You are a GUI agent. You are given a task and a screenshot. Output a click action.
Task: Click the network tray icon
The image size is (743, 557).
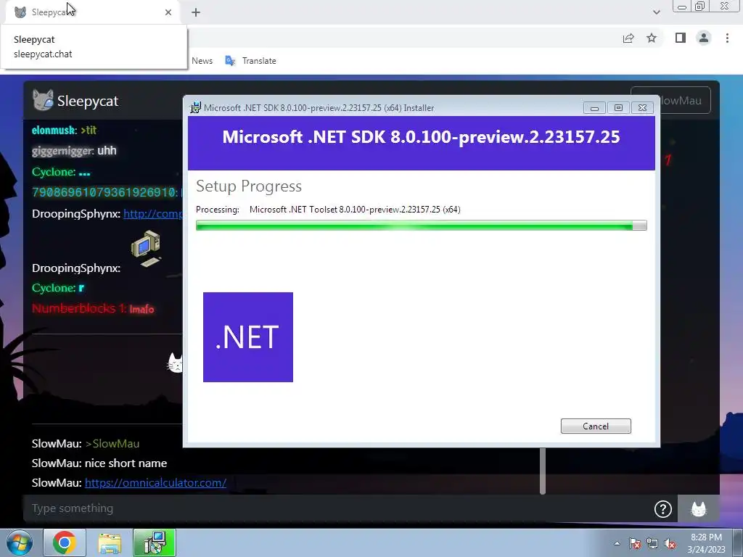pos(652,543)
